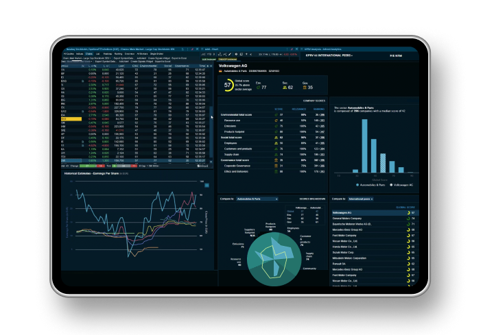This screenshot has height=335, width=483.
Task: Sort by the Environmental column header
Action: pyautogui.click(x=148, y=66)
